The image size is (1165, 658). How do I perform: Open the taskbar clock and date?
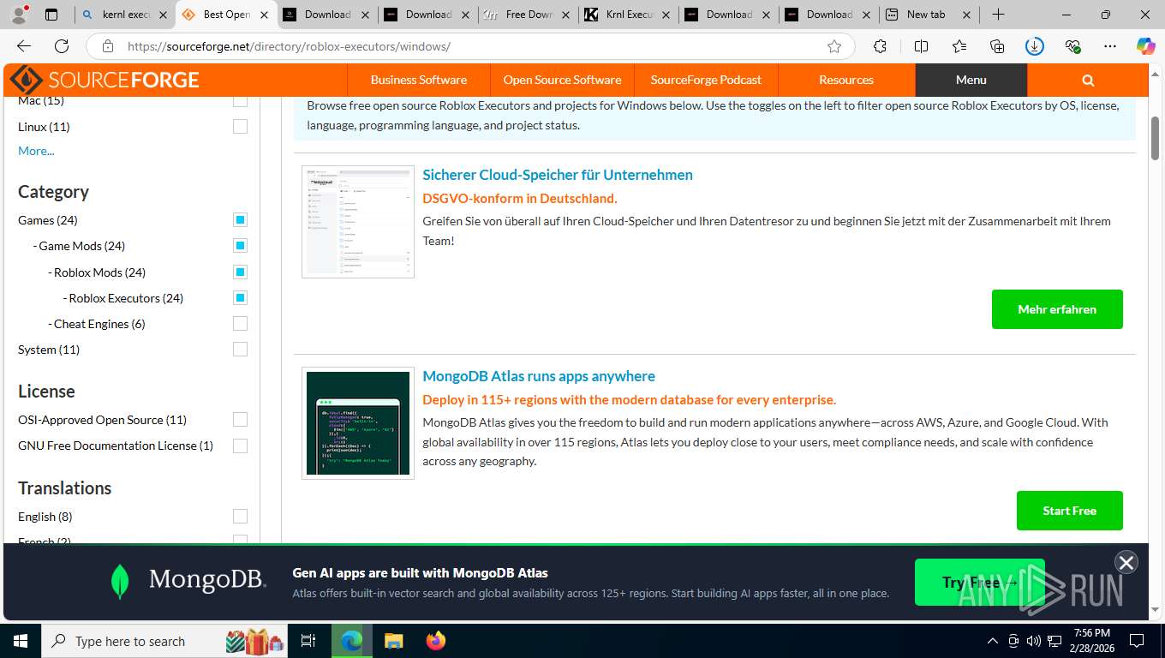coord(1091,641)
